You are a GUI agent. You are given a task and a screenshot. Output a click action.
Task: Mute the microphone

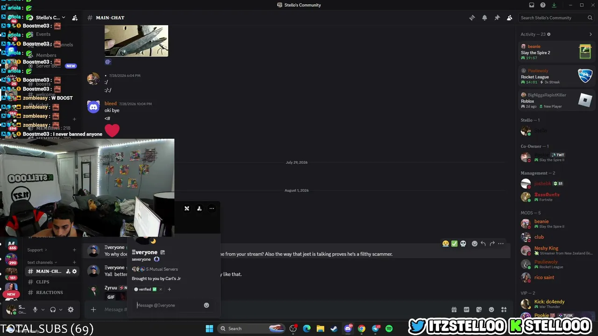coord(35,309)
